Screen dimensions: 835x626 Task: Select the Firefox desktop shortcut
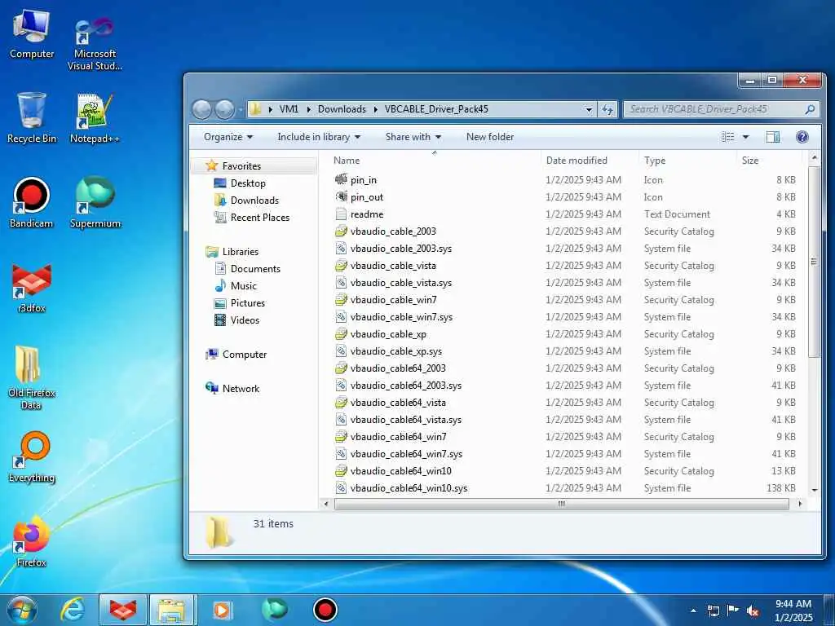pos(32,541)
